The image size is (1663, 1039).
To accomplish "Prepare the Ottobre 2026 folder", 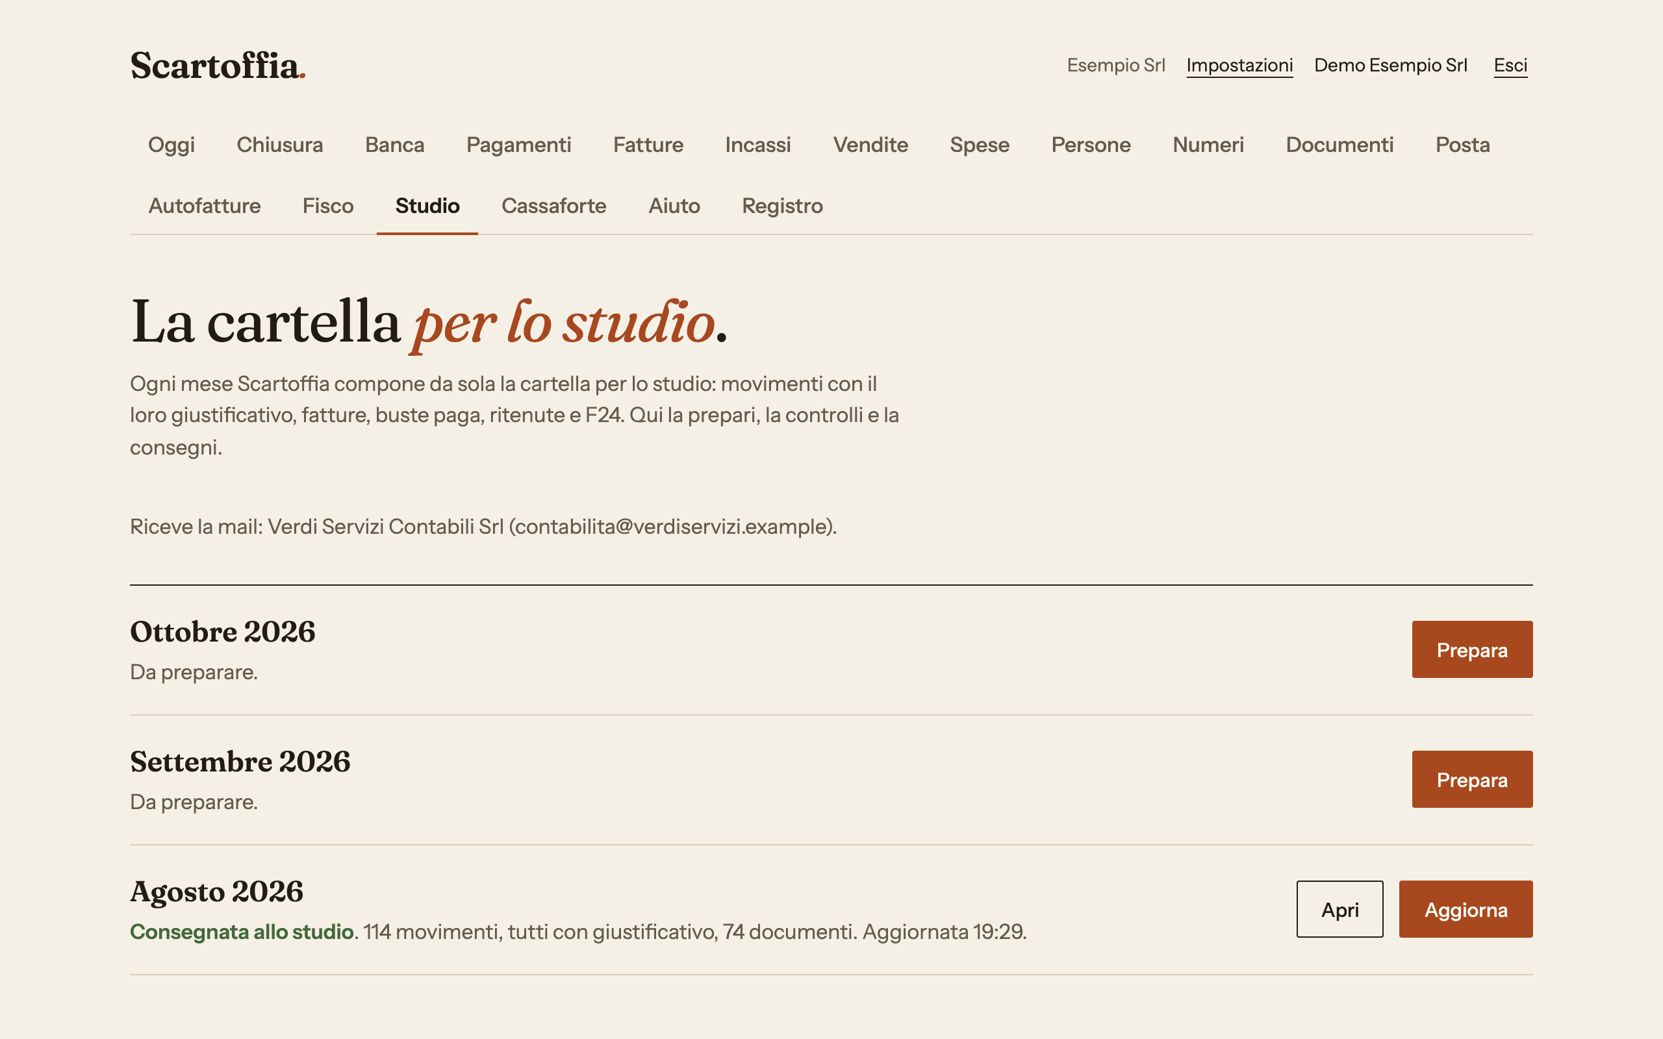I will coord(1472,649).
